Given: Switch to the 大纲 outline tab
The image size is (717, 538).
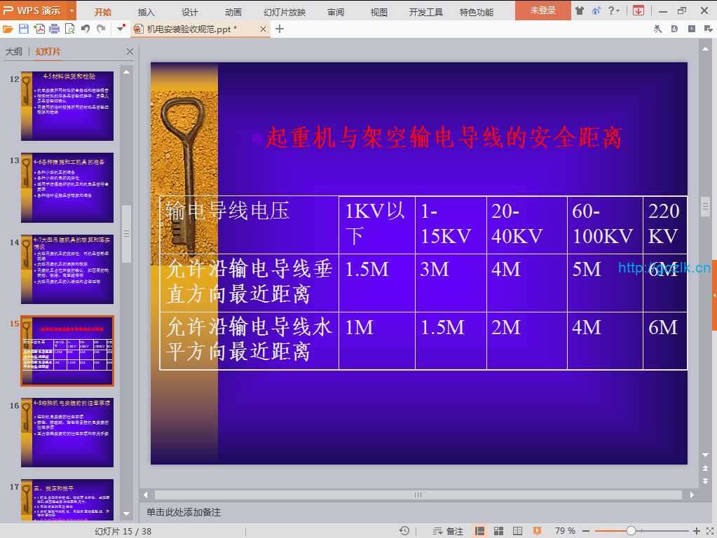Looking at the screenshot, I should pyautogui.click(x=13, y=52).
